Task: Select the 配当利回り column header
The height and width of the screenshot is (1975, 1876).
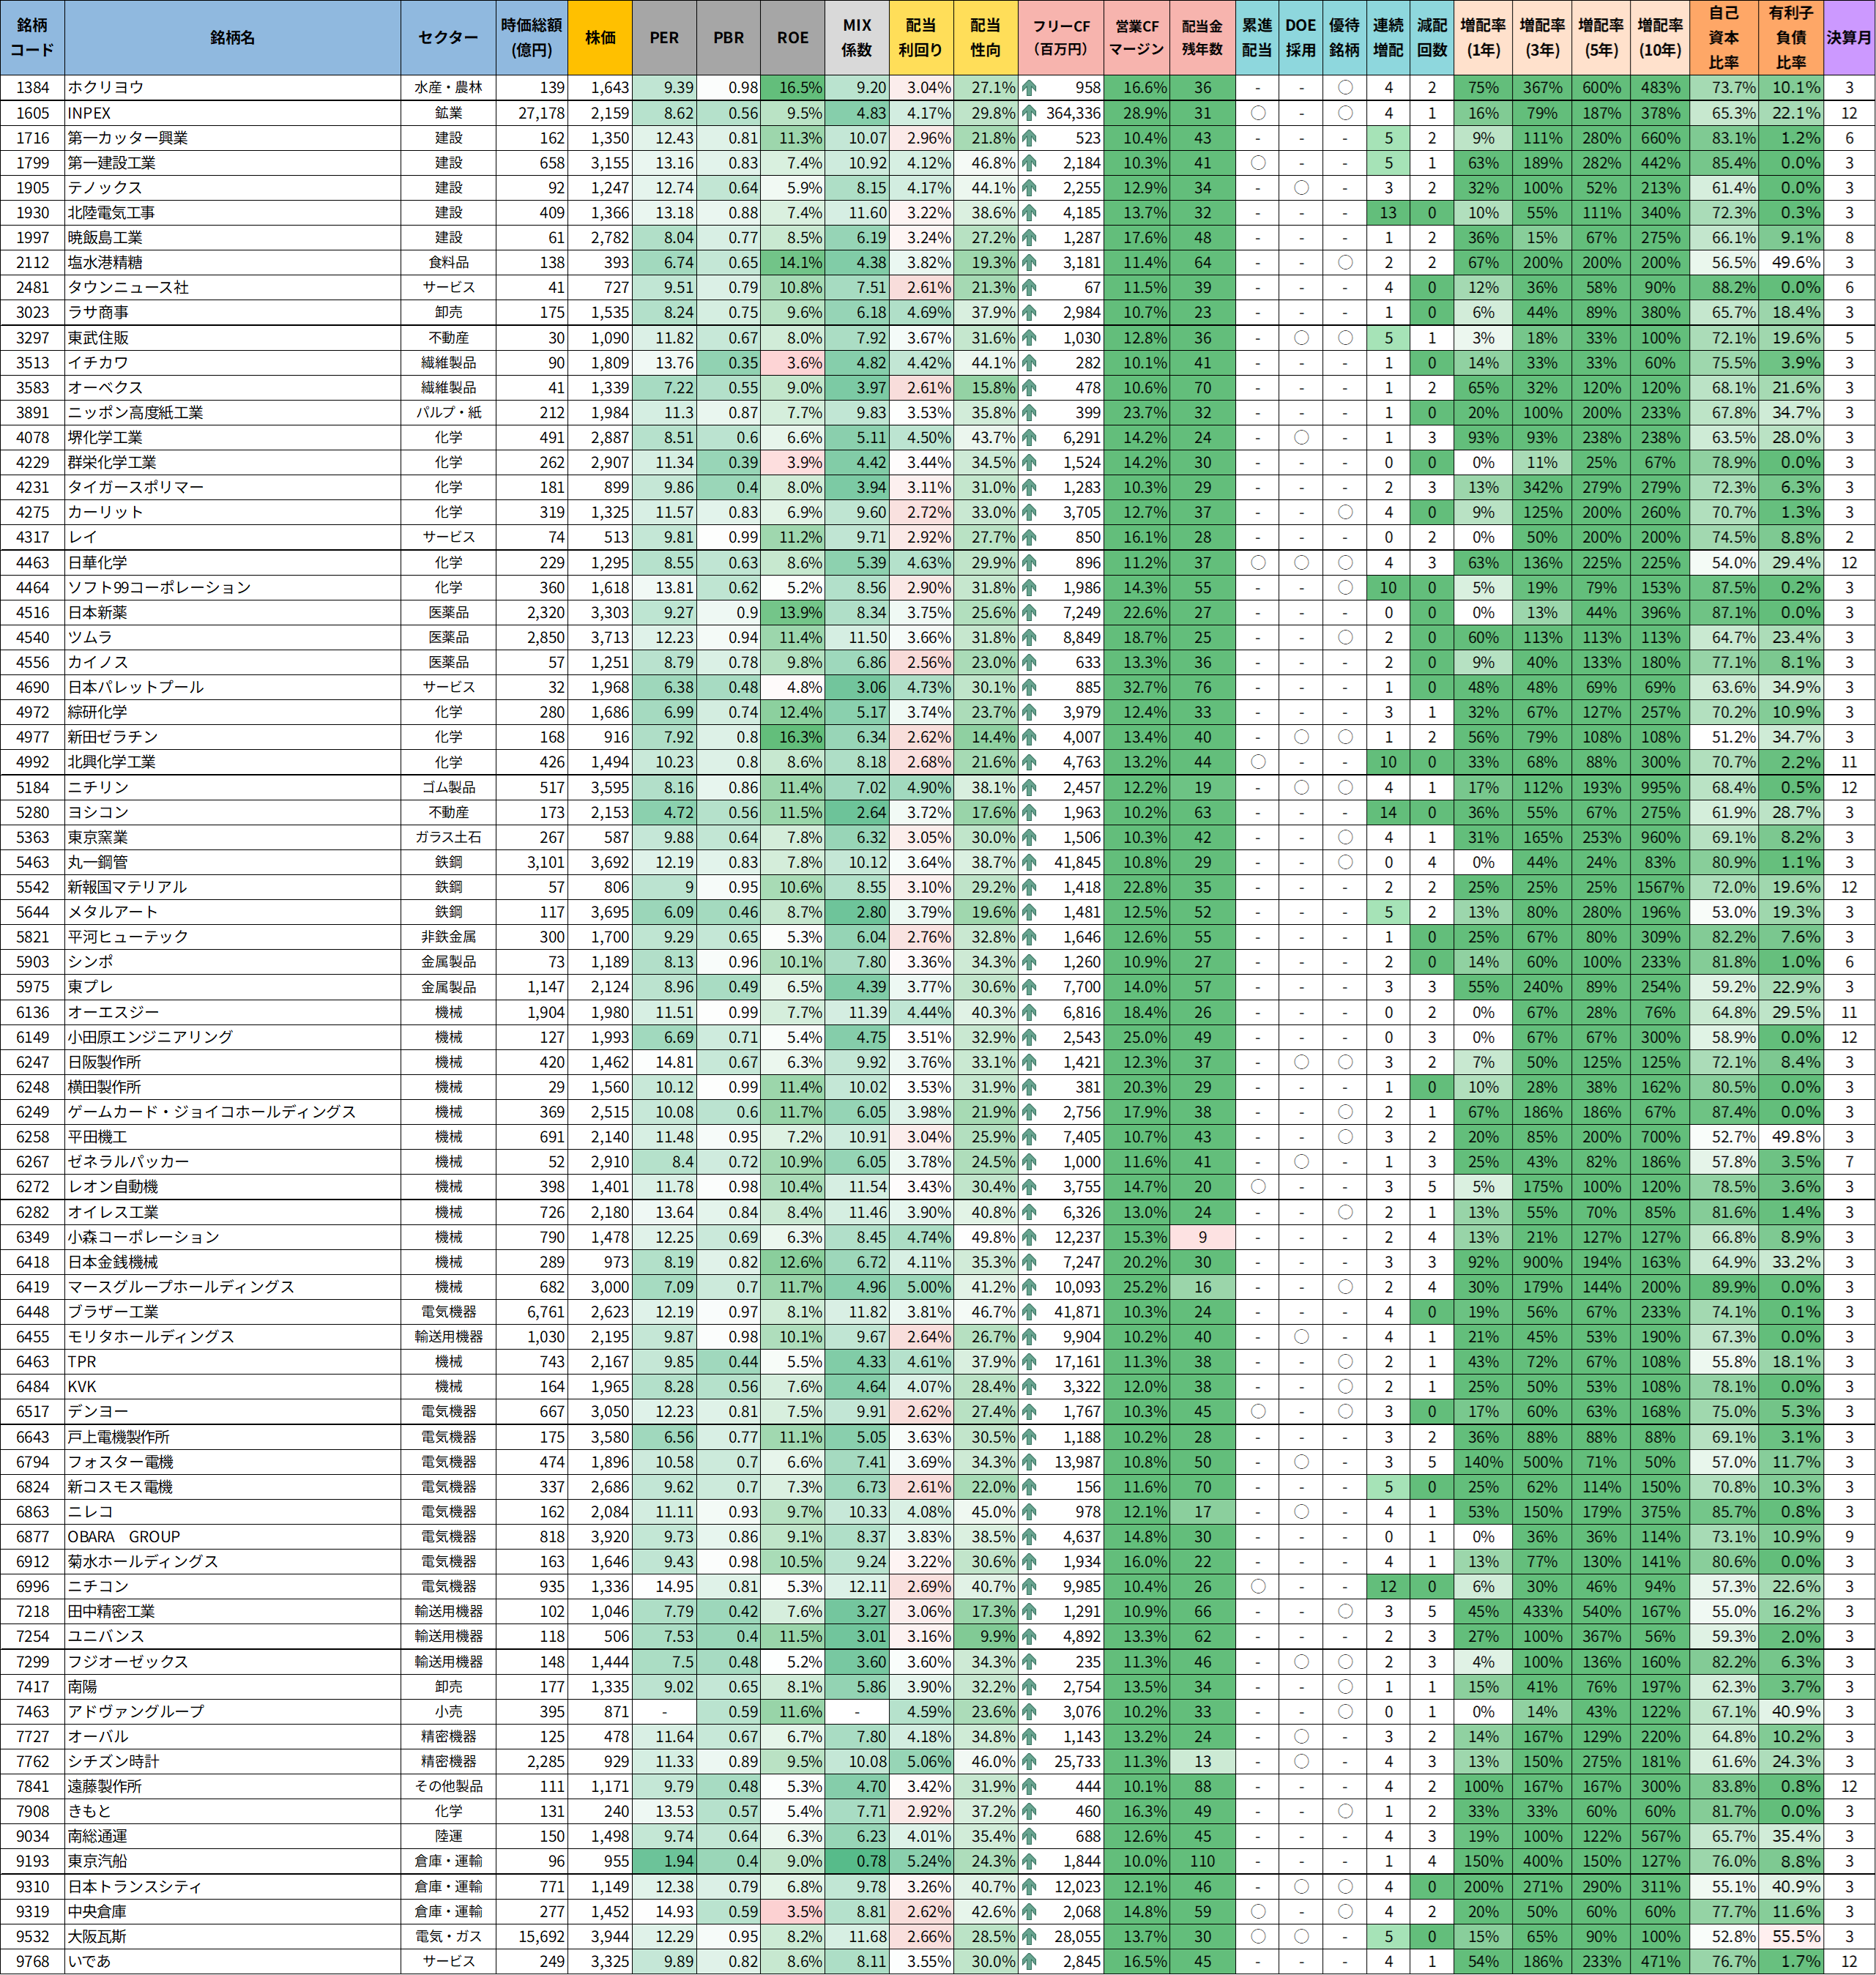Action: coord(921,38)
